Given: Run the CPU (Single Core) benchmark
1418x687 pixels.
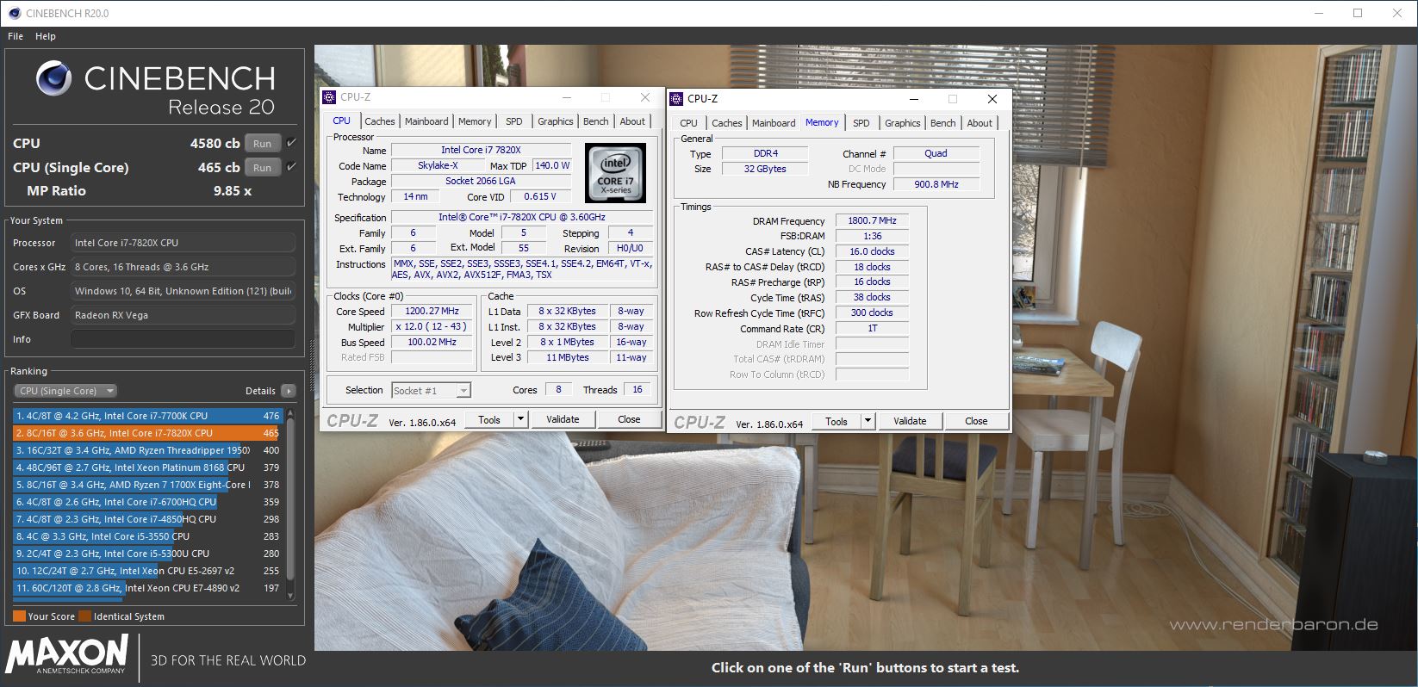Looking at the screenshot, I should 263,168.
